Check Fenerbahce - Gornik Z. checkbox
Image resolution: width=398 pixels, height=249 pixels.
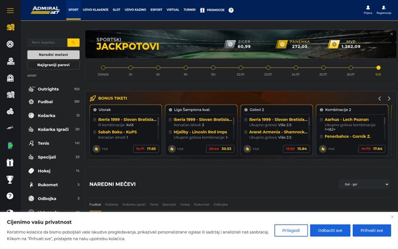click(x=321, y=137)
